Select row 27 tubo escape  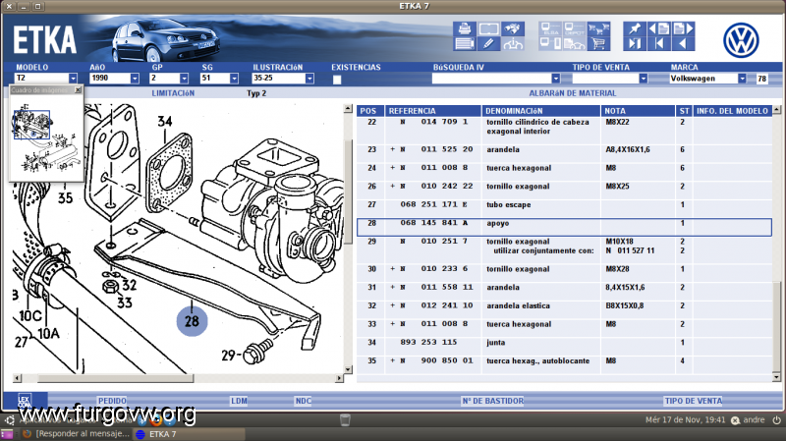click(x=564, y=208)
